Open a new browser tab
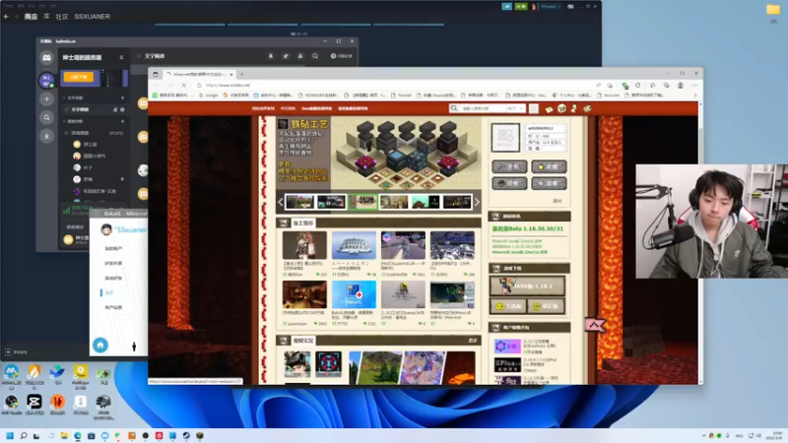The image size is (788, 443). tap(241, 74)
